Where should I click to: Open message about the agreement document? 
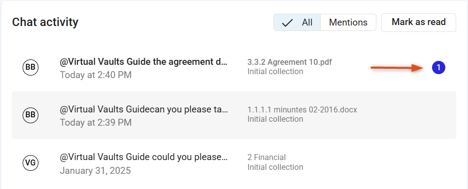click(144, 62)
